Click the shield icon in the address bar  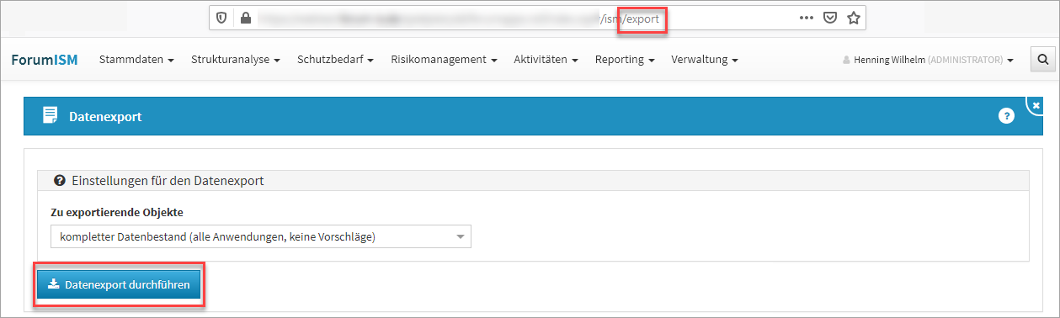point(221,18)
